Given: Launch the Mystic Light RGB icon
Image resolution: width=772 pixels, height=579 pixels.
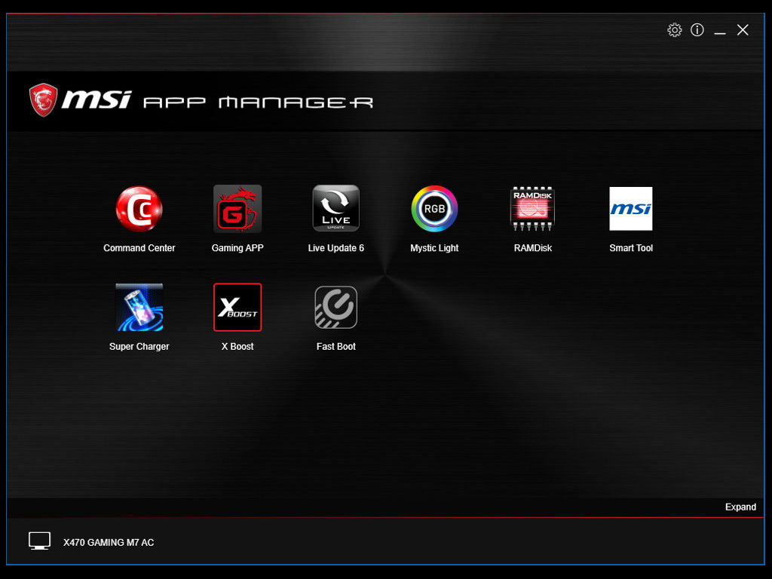Looking at the screenshot, I should click(x=434, y=209).
